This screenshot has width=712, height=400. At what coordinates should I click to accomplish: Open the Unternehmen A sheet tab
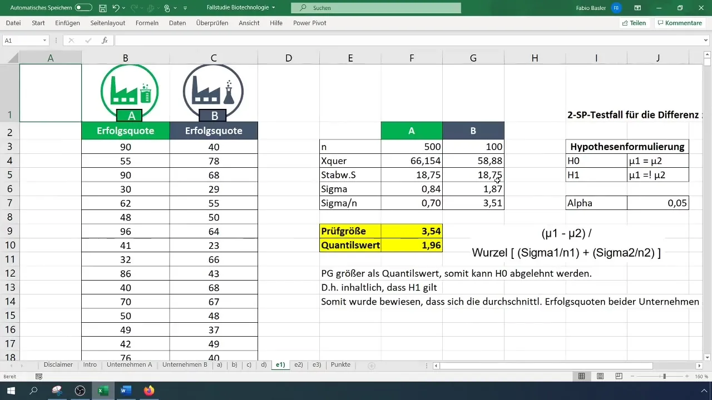click(130, 365)
